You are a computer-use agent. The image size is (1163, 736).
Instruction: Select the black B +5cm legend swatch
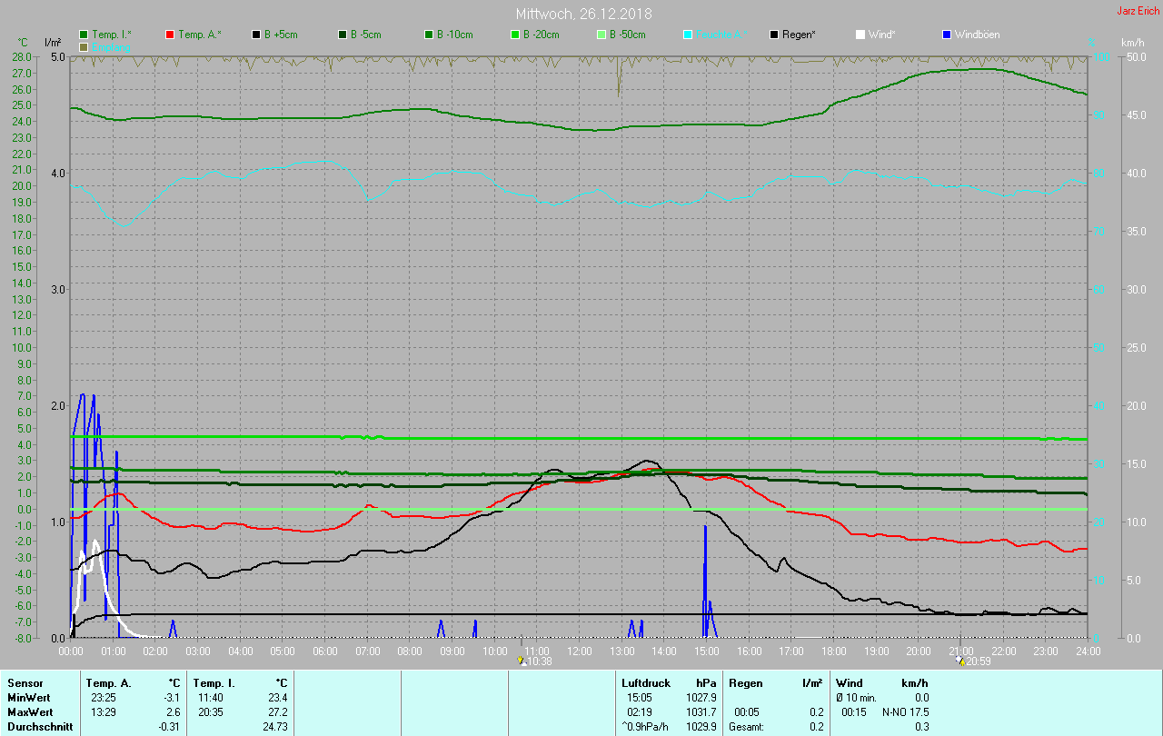coord(256,35)
